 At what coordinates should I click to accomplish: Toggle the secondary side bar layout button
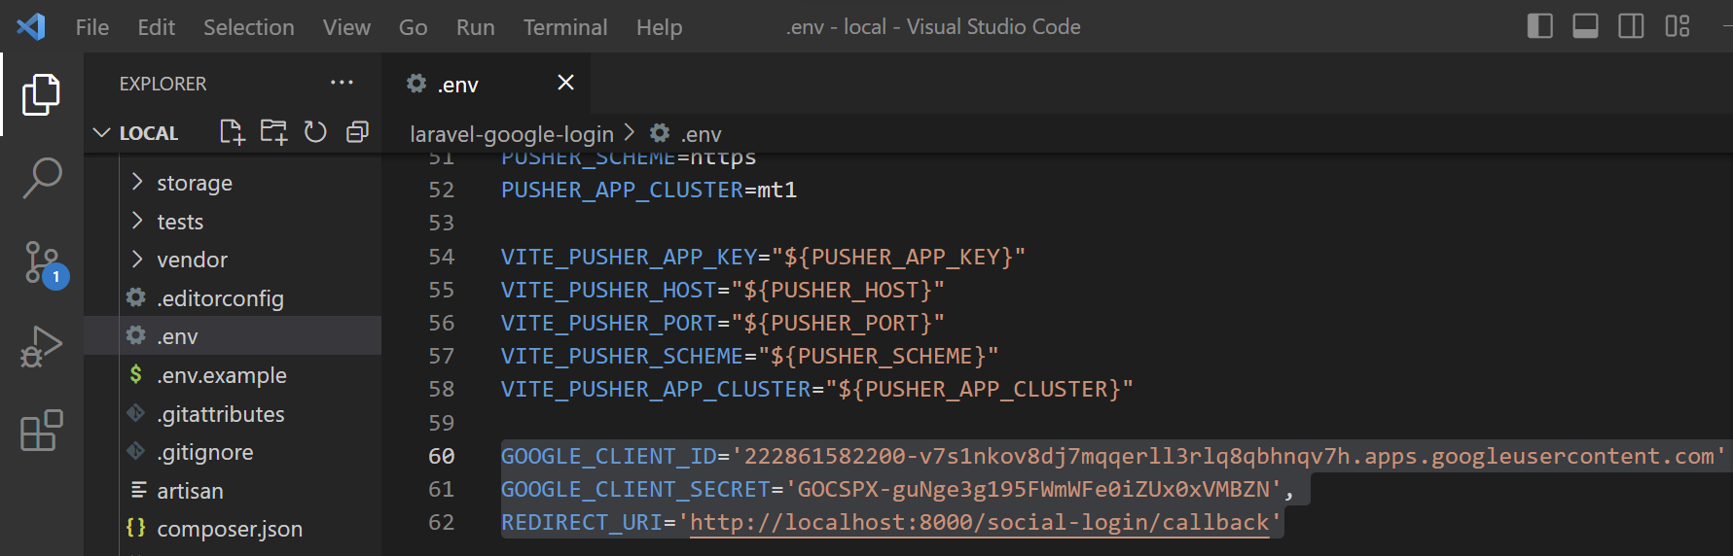click(x=1631, y=26)
